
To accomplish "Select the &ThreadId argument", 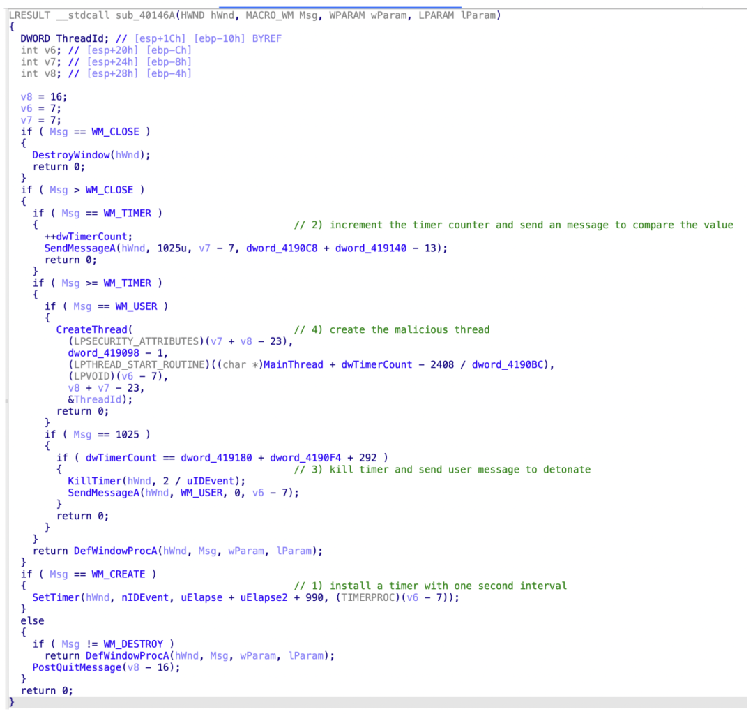I will pos(95,399).
